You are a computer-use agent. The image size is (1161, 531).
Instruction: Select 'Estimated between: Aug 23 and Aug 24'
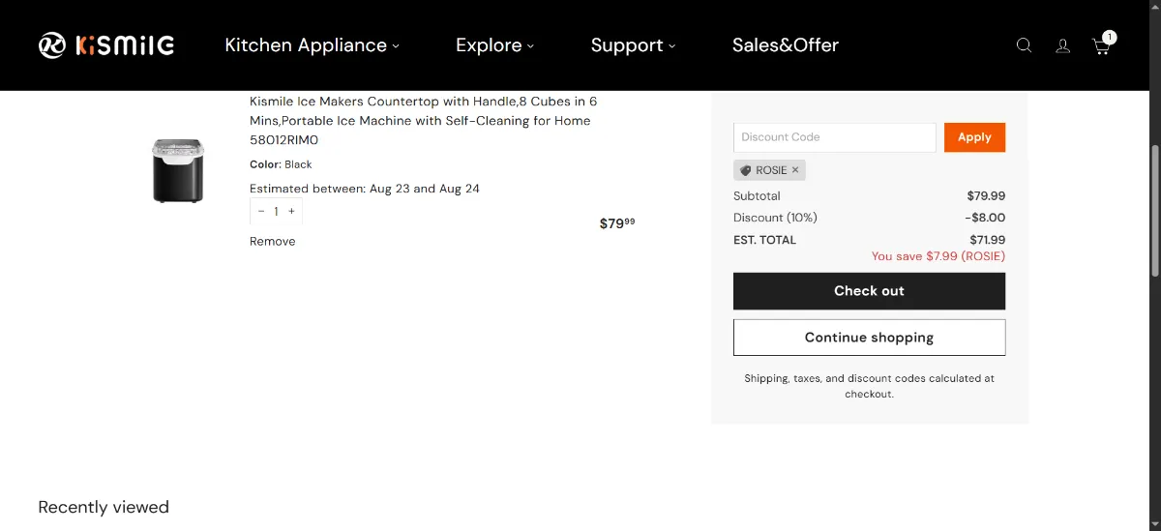pyautogui.click(x=365, y=189)
